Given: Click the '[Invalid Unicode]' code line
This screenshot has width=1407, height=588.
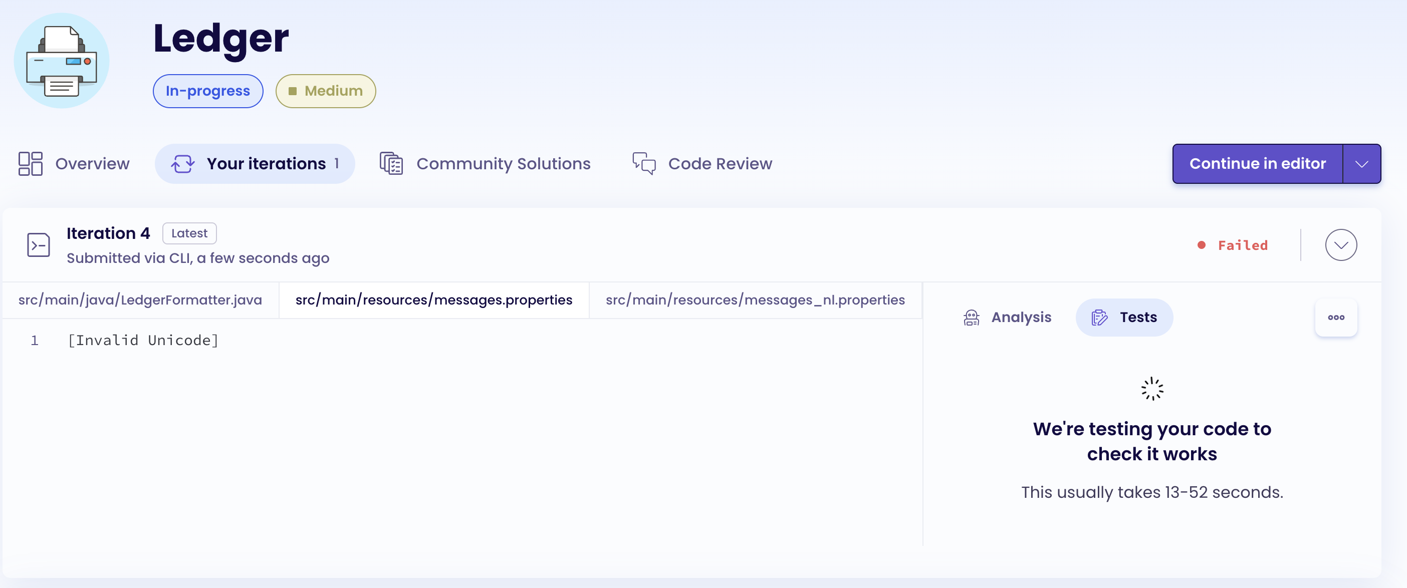Looking at the screenshot, I should pyautogui.click(x=143, y=341).
